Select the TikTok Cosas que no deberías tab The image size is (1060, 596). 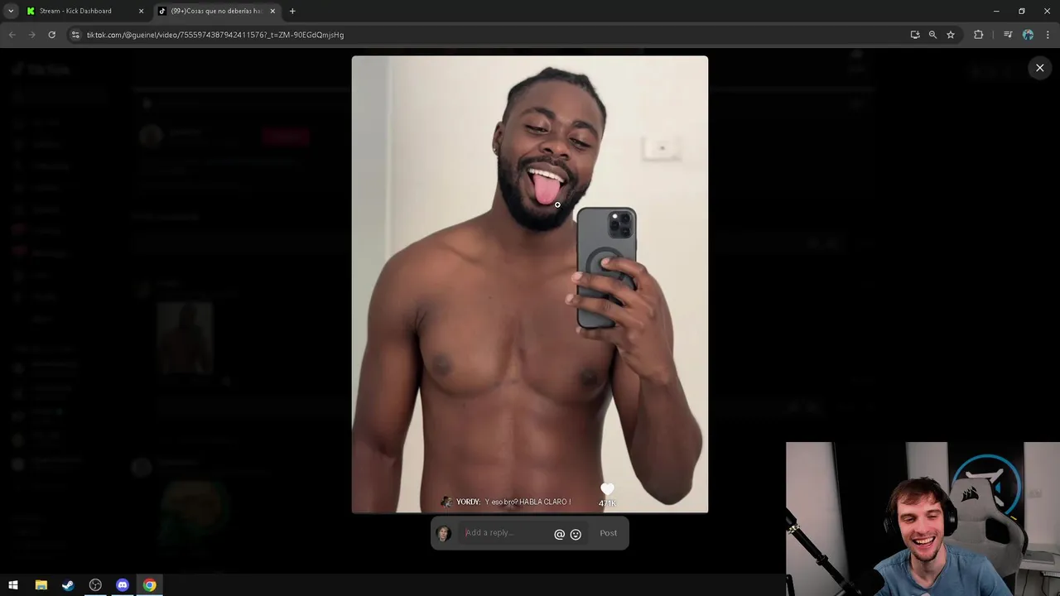[x=217, y=11]
